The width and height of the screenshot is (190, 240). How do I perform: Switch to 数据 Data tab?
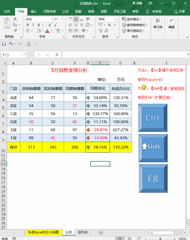[78, 12]
